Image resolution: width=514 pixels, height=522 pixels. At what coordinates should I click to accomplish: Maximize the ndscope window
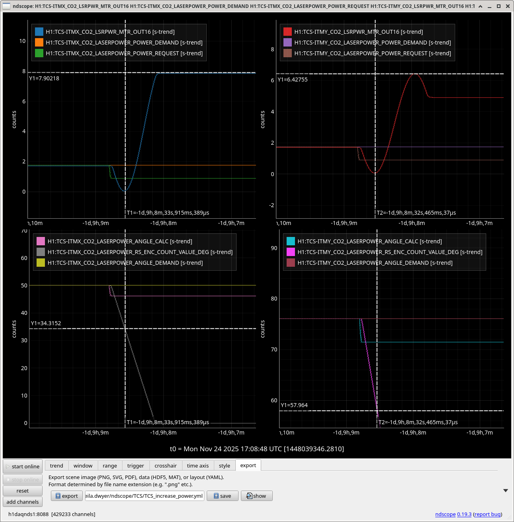coord(498,6)
